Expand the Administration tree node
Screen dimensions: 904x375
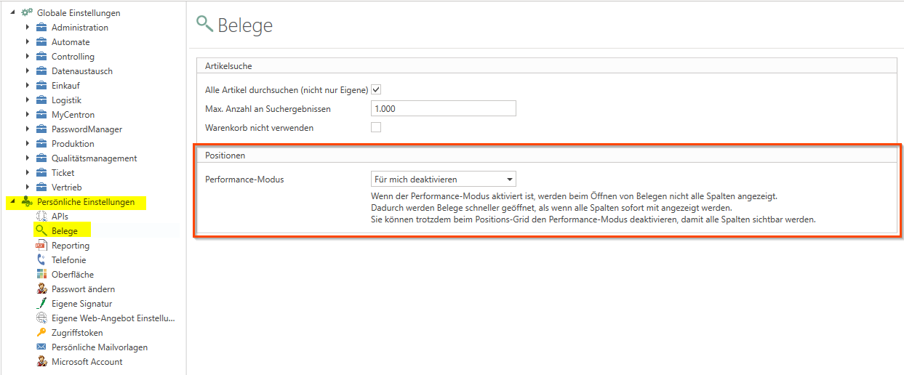tap(28, 28)
